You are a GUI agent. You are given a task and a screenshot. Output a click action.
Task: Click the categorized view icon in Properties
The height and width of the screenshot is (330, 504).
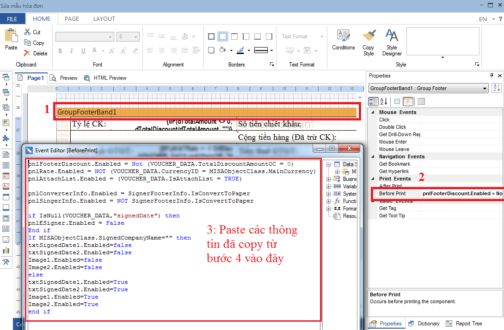tap(373, 102)
